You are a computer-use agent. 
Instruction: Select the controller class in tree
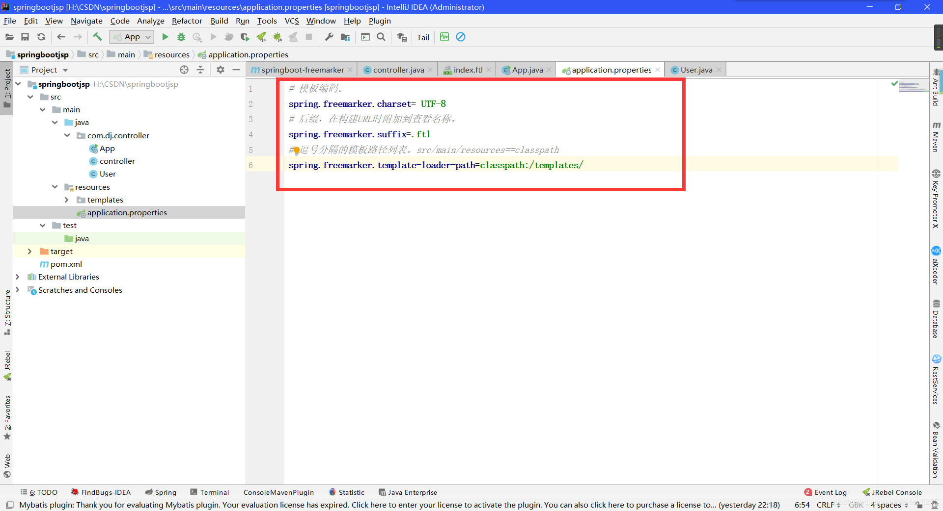[x=117, y=161]
